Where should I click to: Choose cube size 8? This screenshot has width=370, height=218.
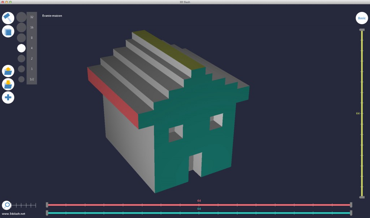coord(21,38)
